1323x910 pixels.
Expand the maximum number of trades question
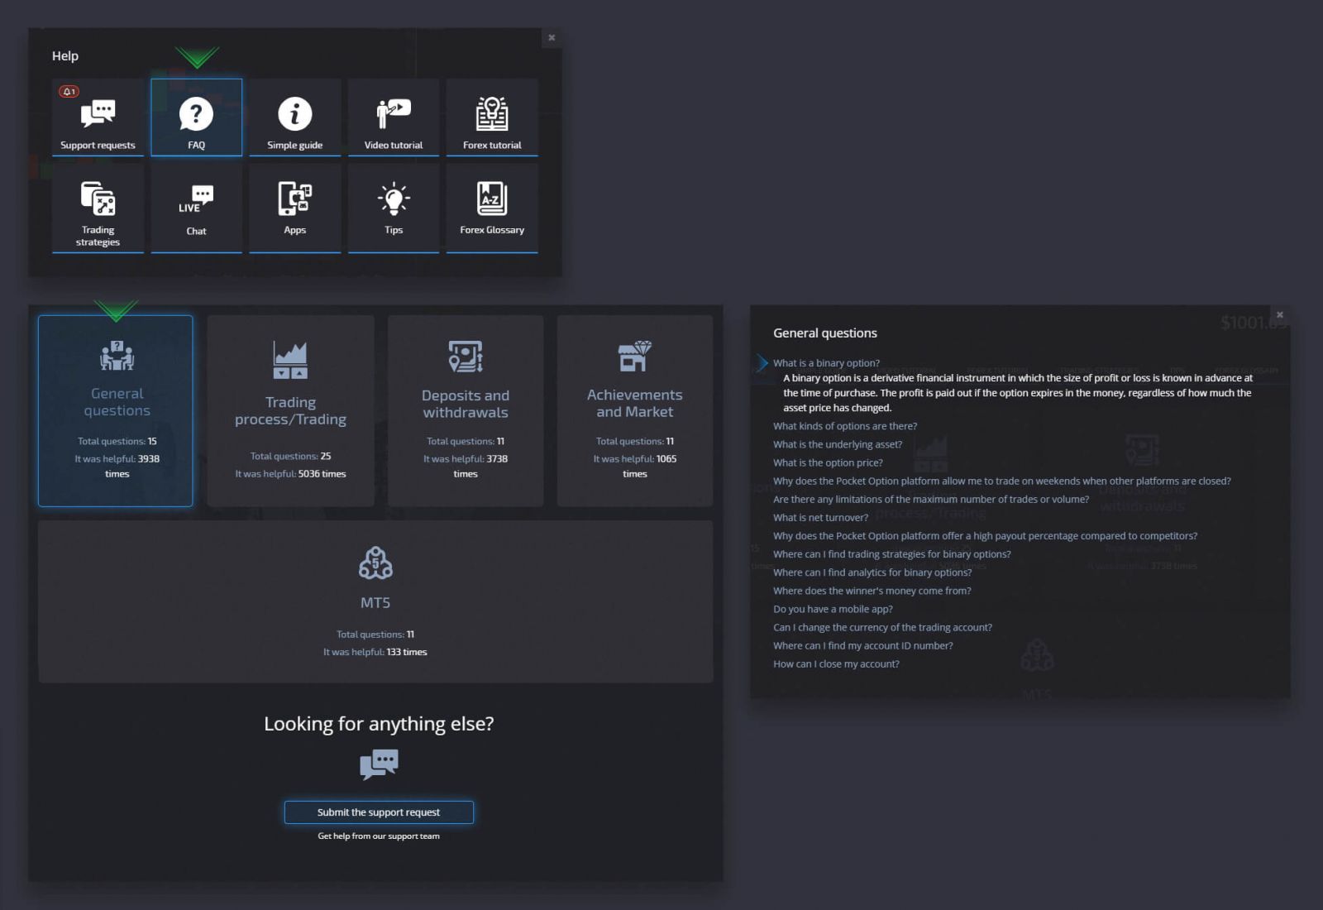click(931, 499)
